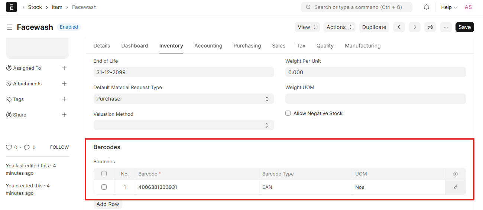Viewport: 483px width, 210px height.
Task: Edit barcode row 1 with the pencil icon
Action: point(456,187)
